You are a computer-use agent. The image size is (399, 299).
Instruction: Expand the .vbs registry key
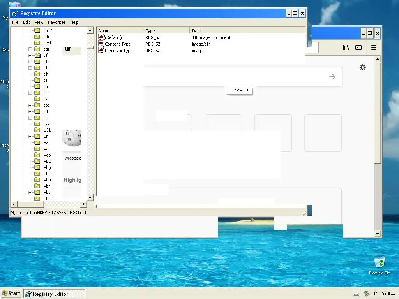click(x=30, y=192)
